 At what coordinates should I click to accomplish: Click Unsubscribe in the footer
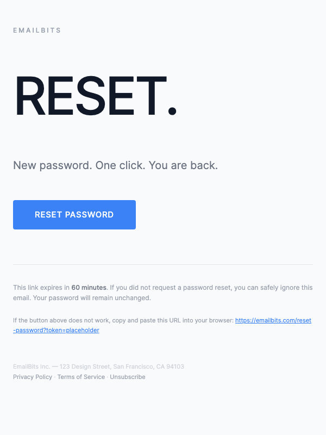(127, 377)
